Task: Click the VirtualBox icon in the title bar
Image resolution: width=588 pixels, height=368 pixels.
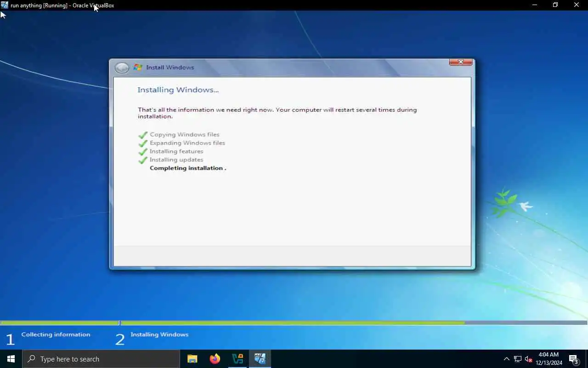Action: [x=5, y=5]
